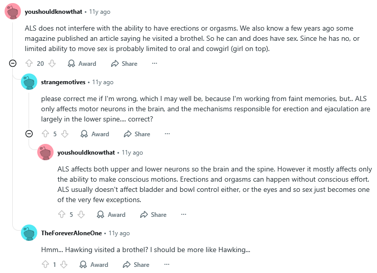Downvote the top youshouldknowthat comment
377x273 pixels.
coord(52,64)
